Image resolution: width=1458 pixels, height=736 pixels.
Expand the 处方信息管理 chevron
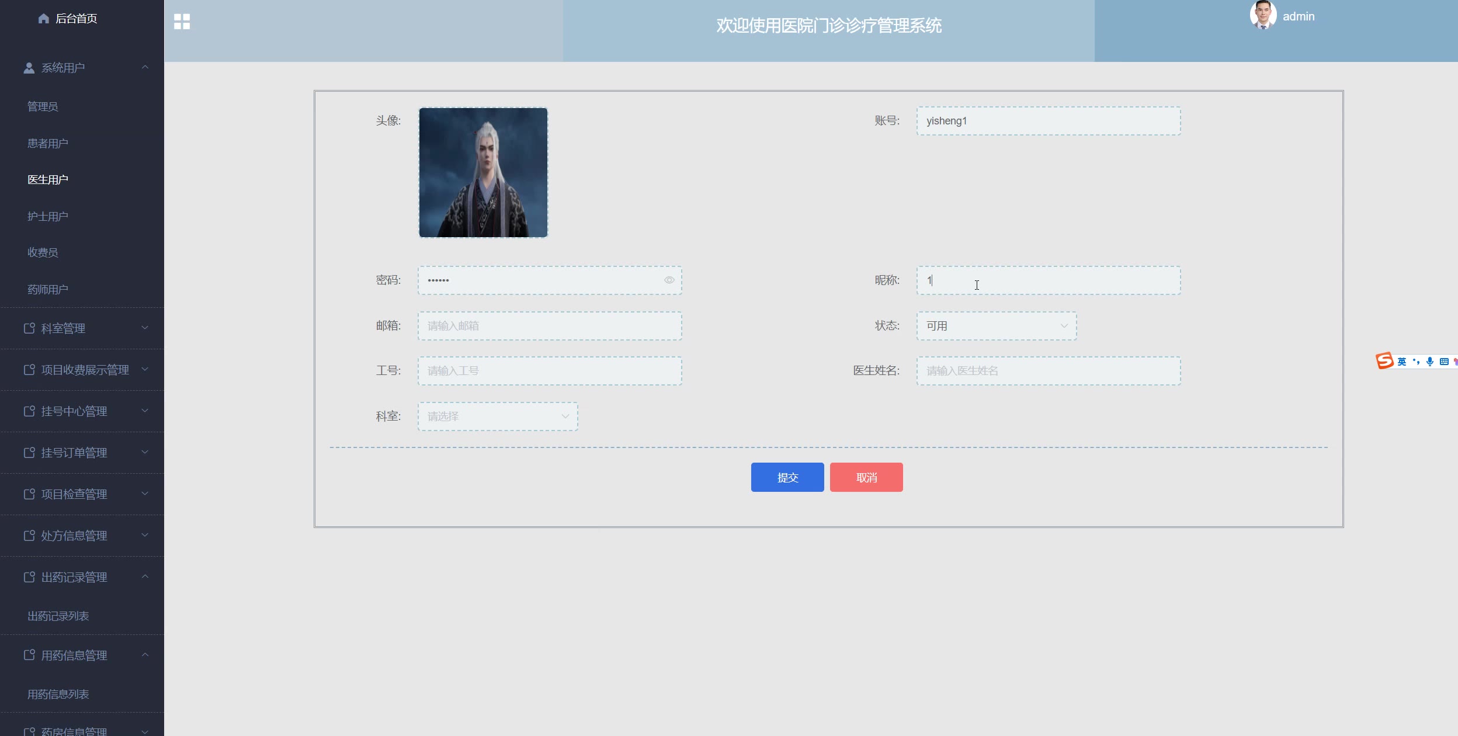point(145,535)
